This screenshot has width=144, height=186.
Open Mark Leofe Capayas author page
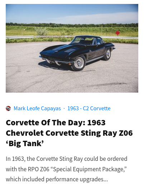tap(37, 108)
